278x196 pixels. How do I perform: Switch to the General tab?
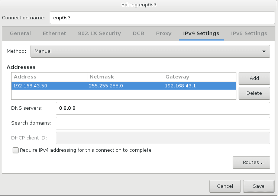coord(20,33)
